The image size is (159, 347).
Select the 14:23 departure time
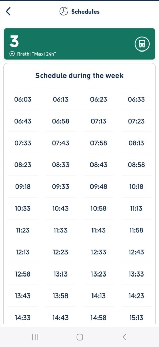(136, 296)
